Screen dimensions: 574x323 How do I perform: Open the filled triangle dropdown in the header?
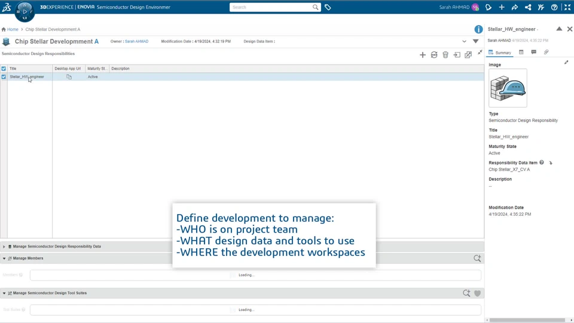(x=475, y=41)
